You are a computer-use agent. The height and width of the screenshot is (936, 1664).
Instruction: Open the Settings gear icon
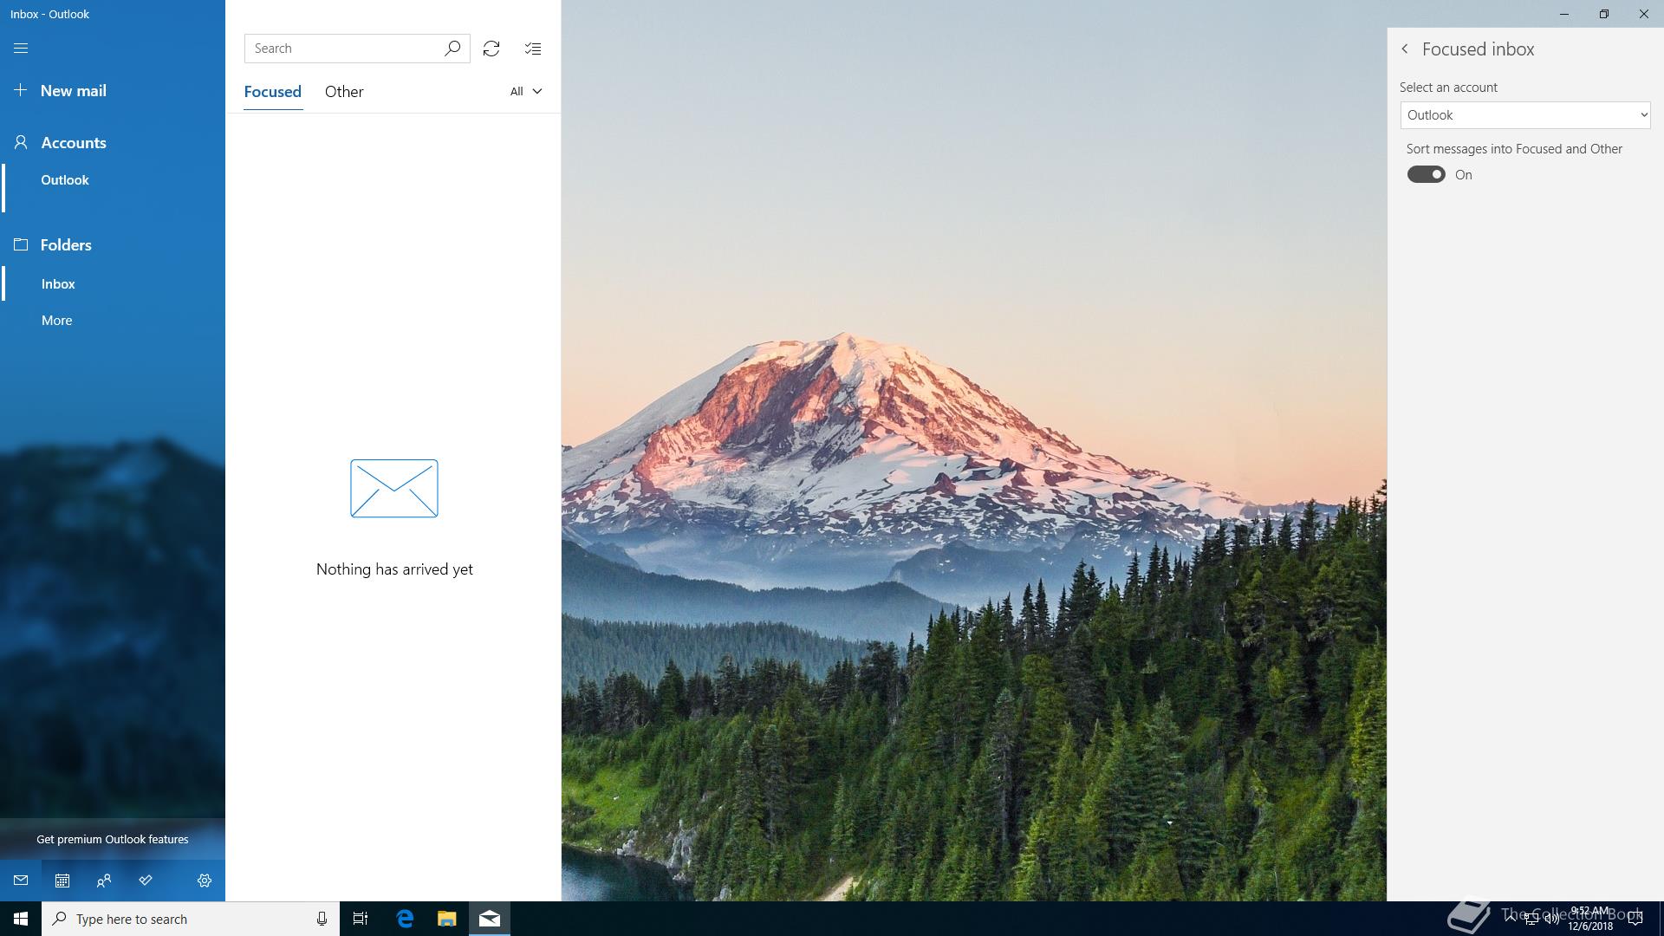pyautogui.click(x=205, y=881)
